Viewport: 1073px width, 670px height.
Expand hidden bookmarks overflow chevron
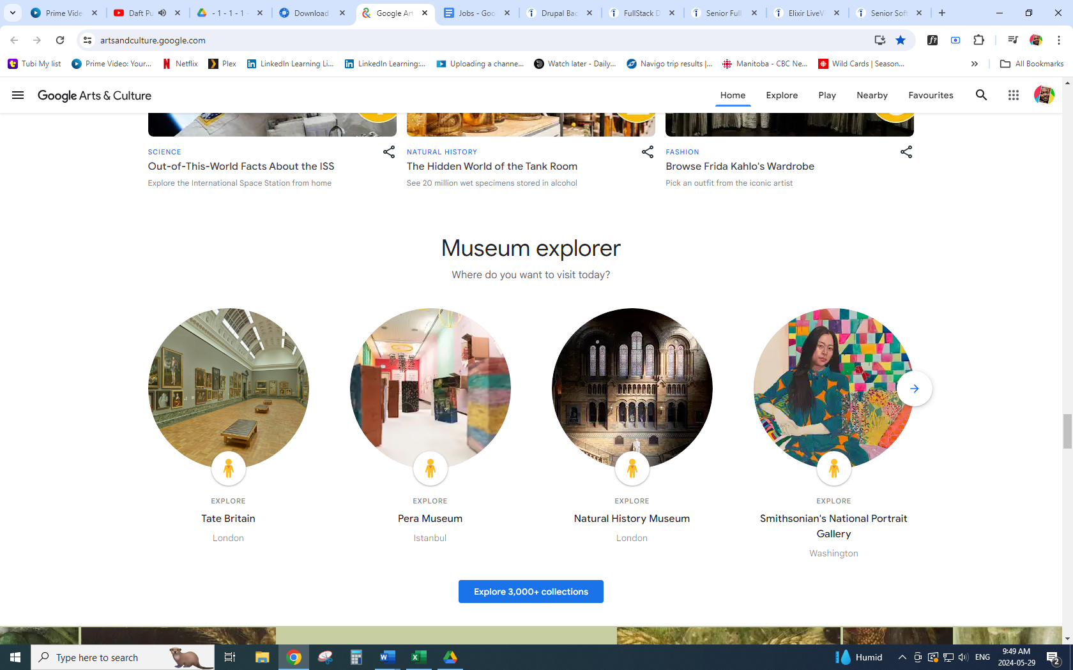tap(974, 64)
